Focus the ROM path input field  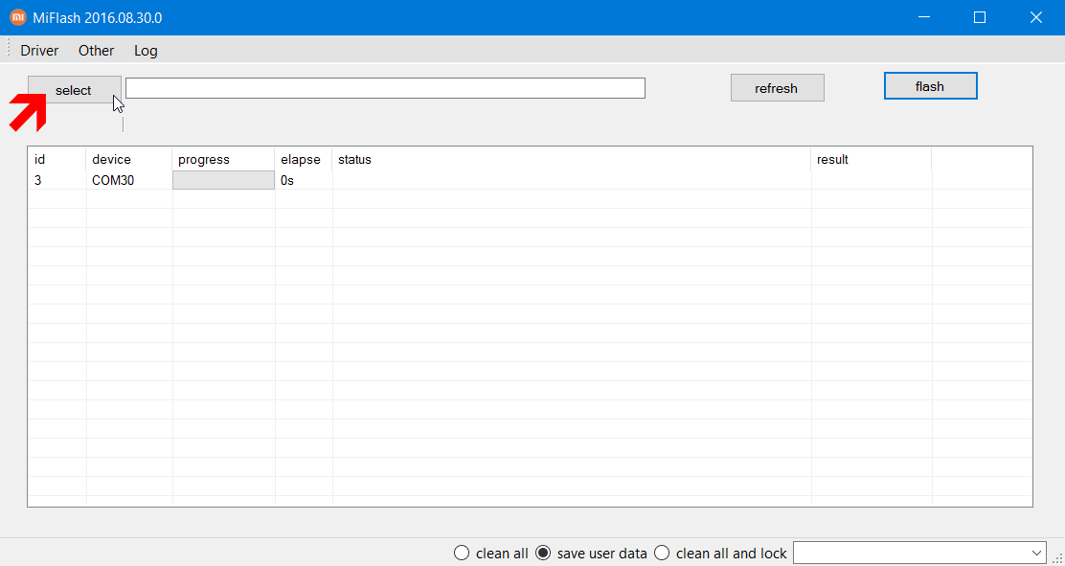point(385,88)
